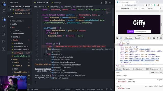Image resolution: width=163 pixels, height=91 pixels.
Task: Open notifications bell in status bar
Action: (111, 89)
